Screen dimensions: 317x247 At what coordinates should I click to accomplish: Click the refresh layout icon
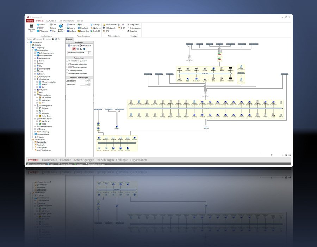coord(81,49)
